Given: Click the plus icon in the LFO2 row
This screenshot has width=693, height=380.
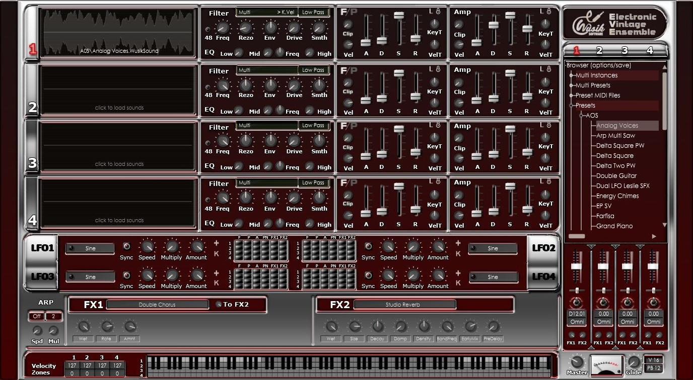Looking at the screenshot, I should click(x=458, y=243).
